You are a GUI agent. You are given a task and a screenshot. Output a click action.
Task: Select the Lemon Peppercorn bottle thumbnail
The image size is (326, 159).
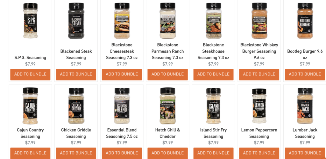coord(259,106)
